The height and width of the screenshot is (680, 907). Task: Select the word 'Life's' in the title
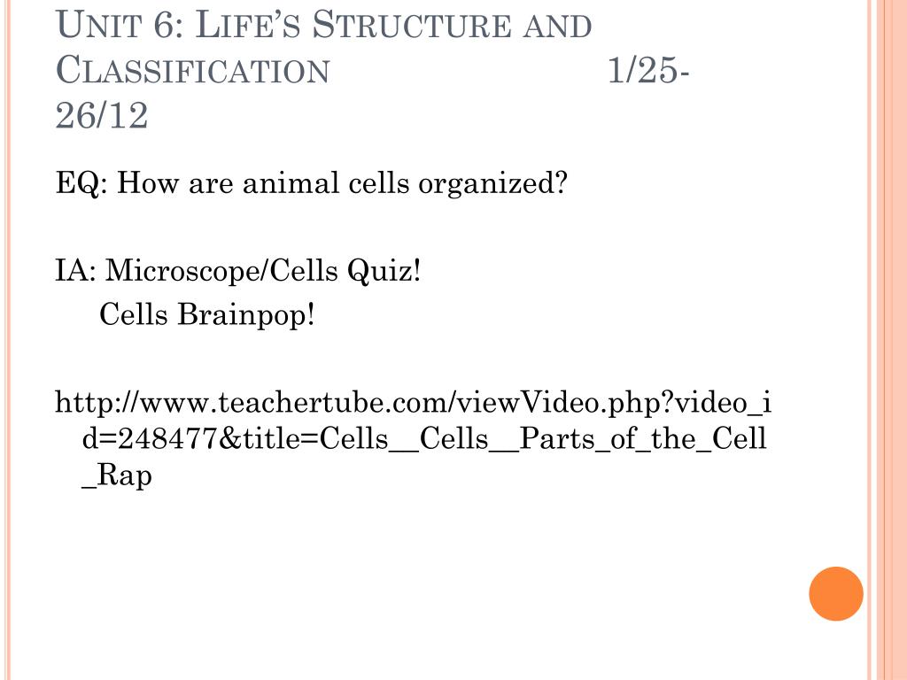click(x=248, y=25)
